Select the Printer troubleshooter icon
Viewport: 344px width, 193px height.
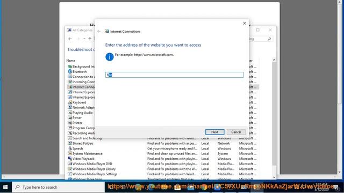(x=70, y=123)
